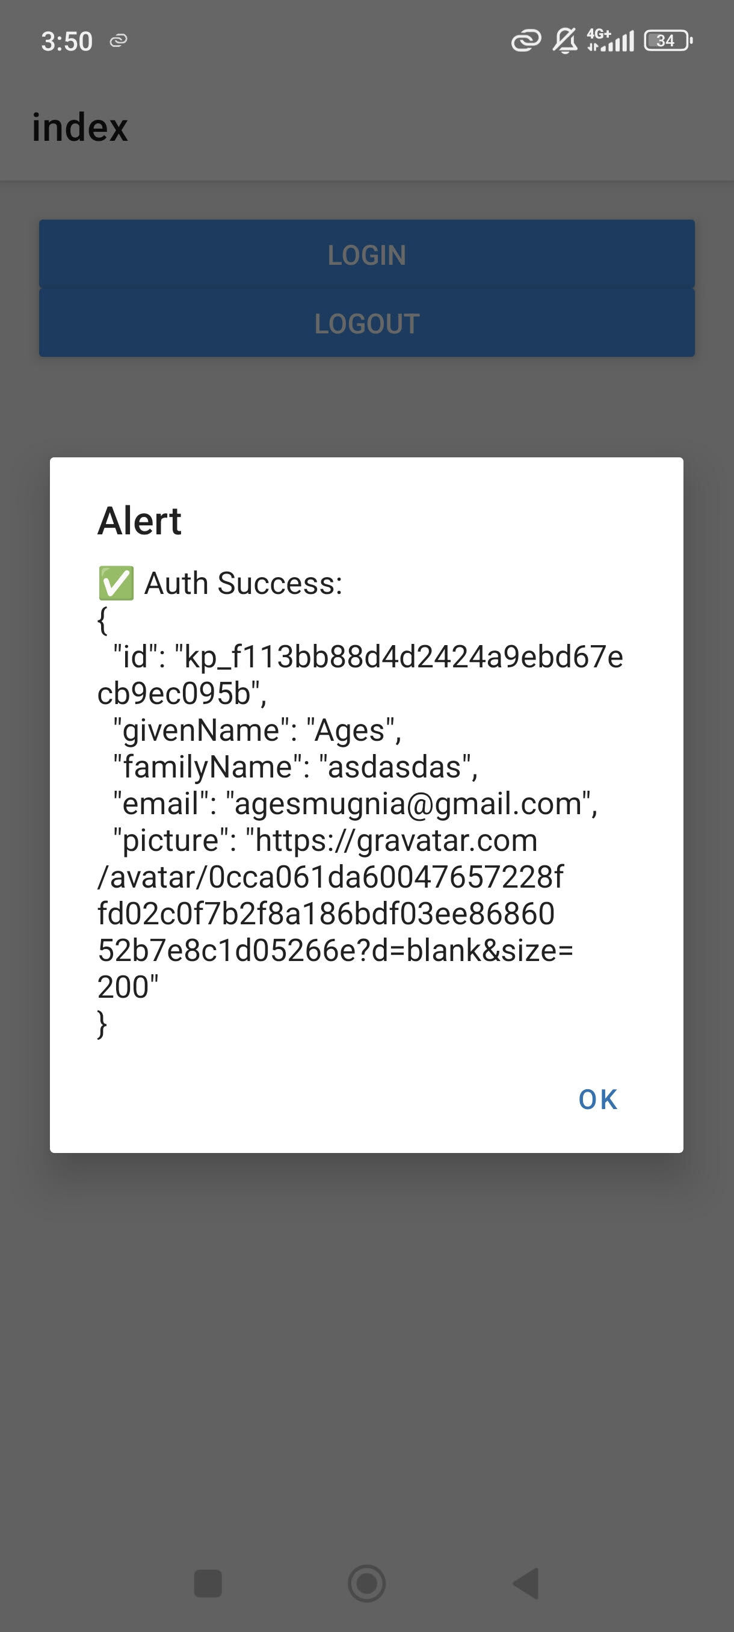Tap the battery indicator in status bar
This screenshot has width=734, height=1632.
click(x=667, y=40)
